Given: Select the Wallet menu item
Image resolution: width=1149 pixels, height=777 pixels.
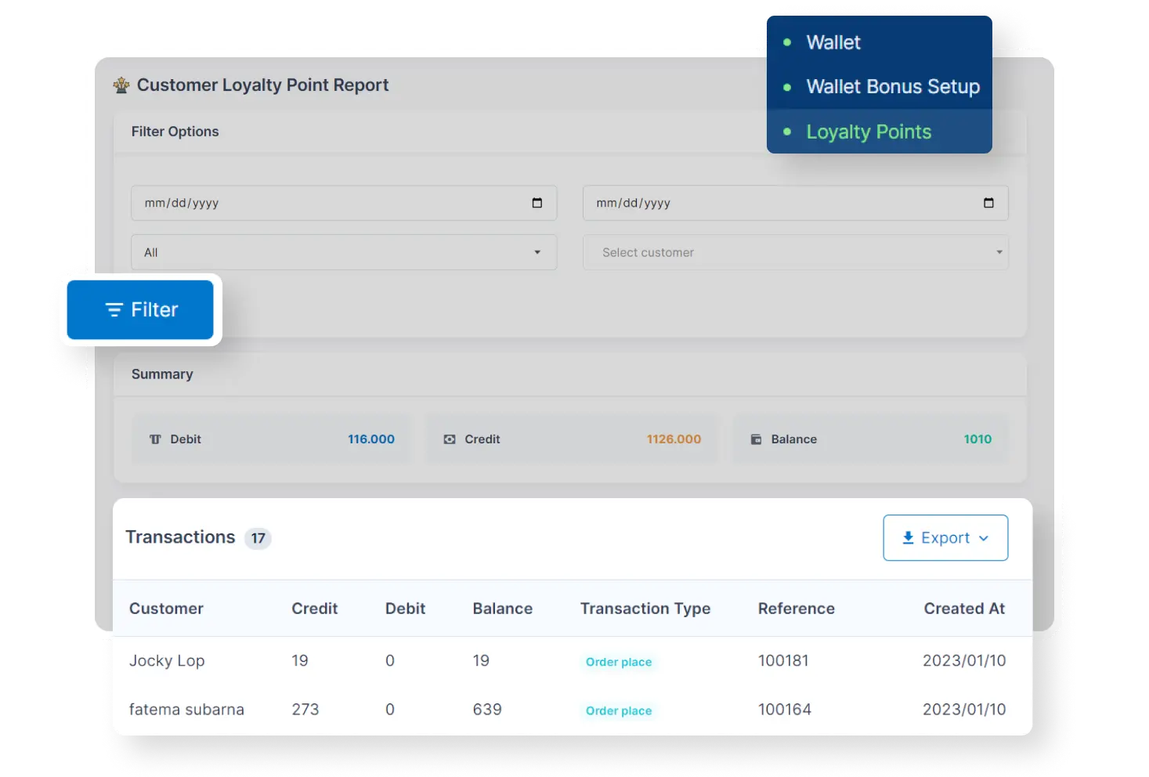Looking at the screenshot, I should 833,42.
